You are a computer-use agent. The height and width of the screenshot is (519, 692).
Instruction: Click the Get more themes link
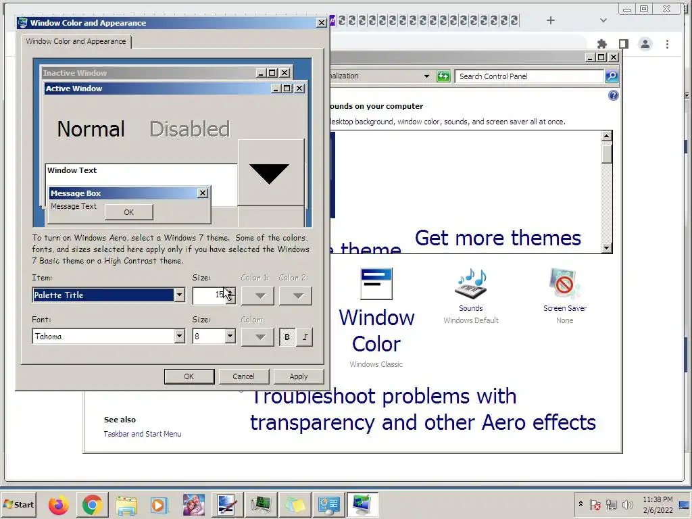pos(498,238)
